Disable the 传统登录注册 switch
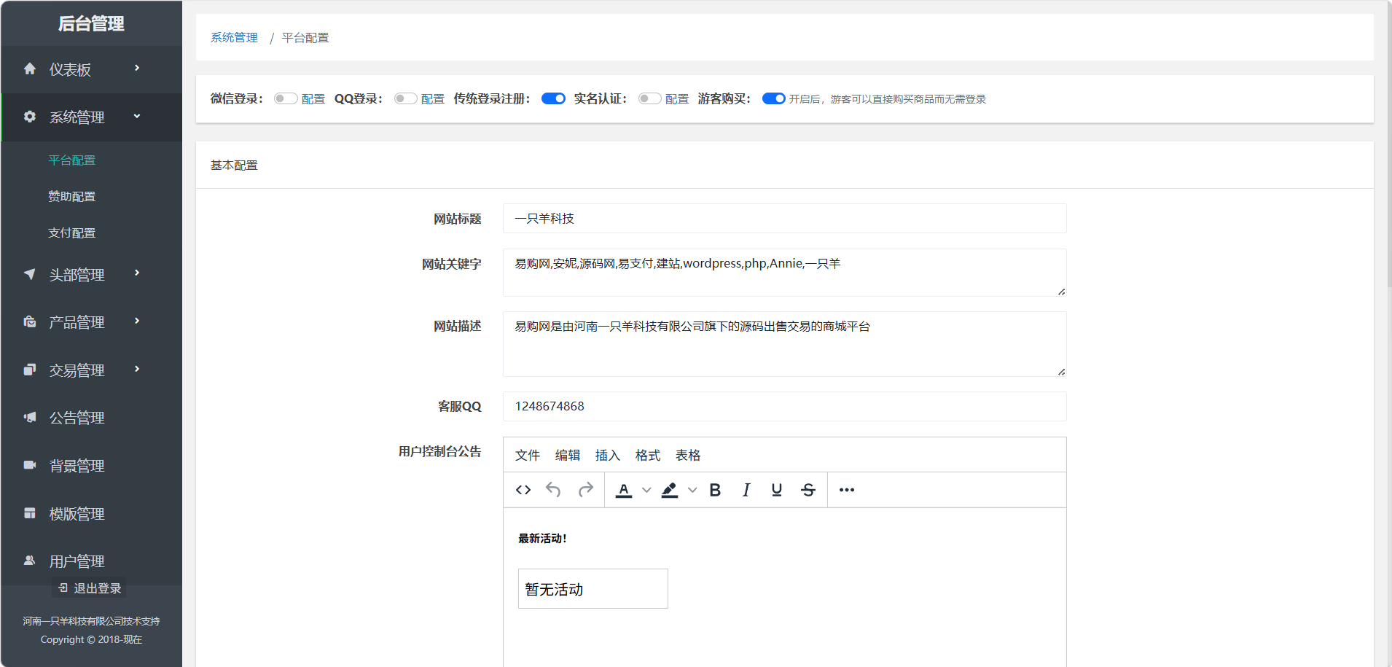The width and height of the screenshot is (1392, 667). tap(553, 98)
